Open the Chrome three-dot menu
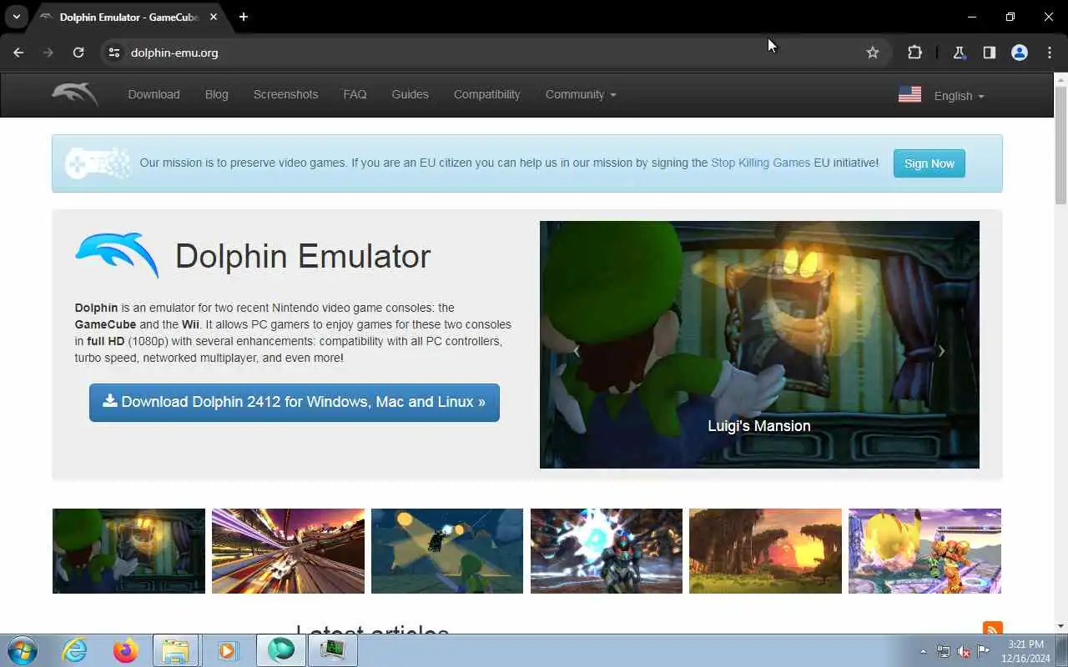Screen dimensions: 1068x667 1050,53
